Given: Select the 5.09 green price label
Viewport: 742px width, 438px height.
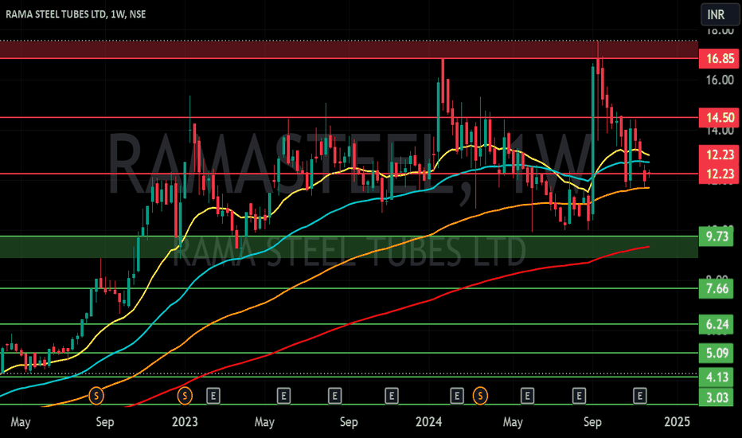Looking at the screenshot, I should click(x=717, y=354).
